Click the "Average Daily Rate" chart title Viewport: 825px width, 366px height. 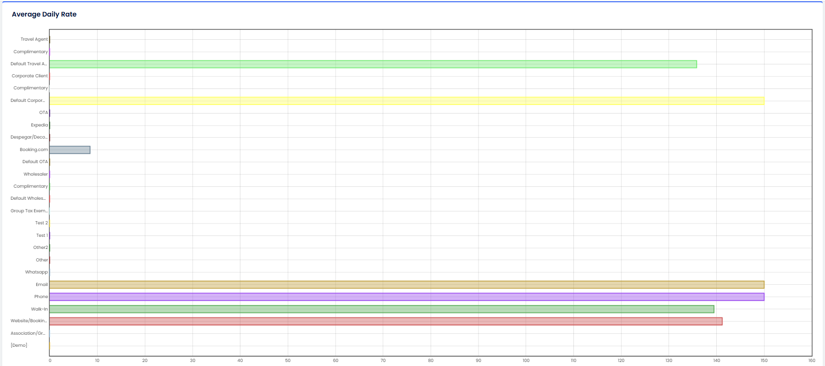click(x=44, y=14)
